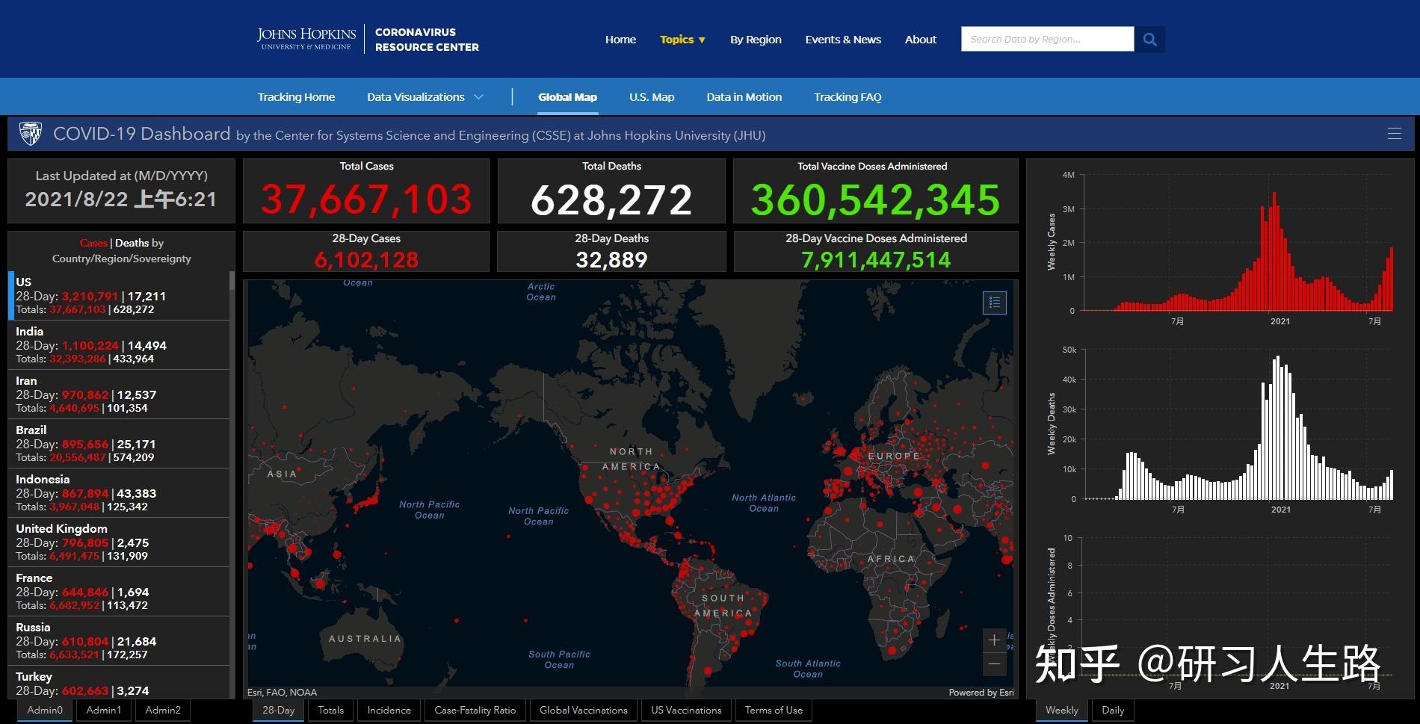Switch to Daily chart tab
This screenshot has height=724, width=1420.
pyautogui.click(x=1113, y=710)
